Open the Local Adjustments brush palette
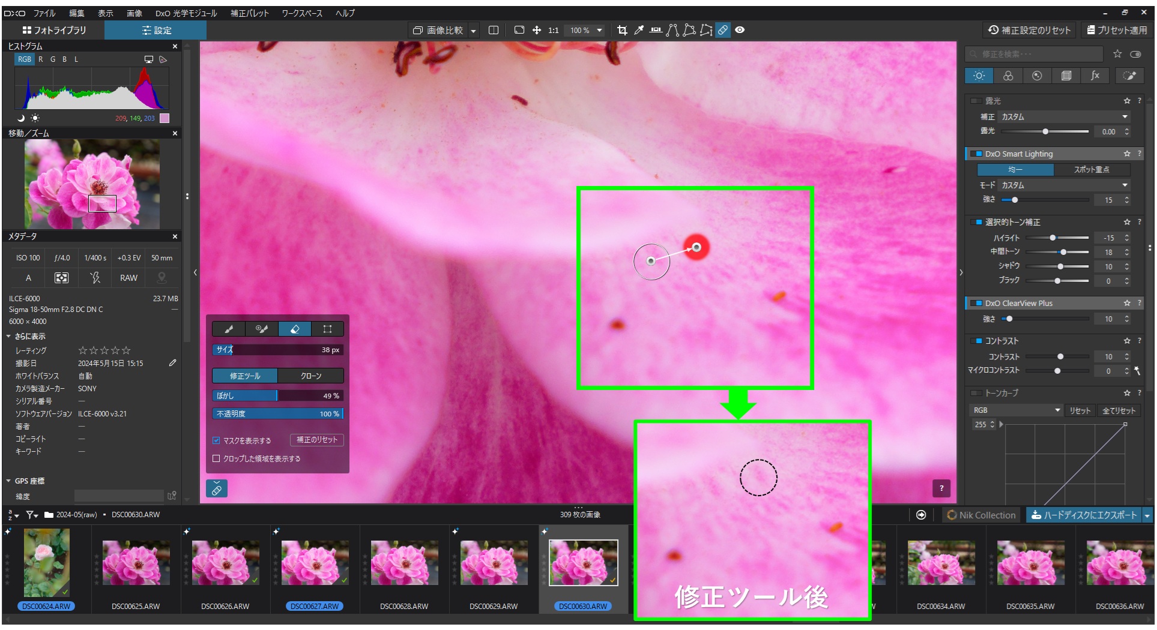 click(1129, 76)
